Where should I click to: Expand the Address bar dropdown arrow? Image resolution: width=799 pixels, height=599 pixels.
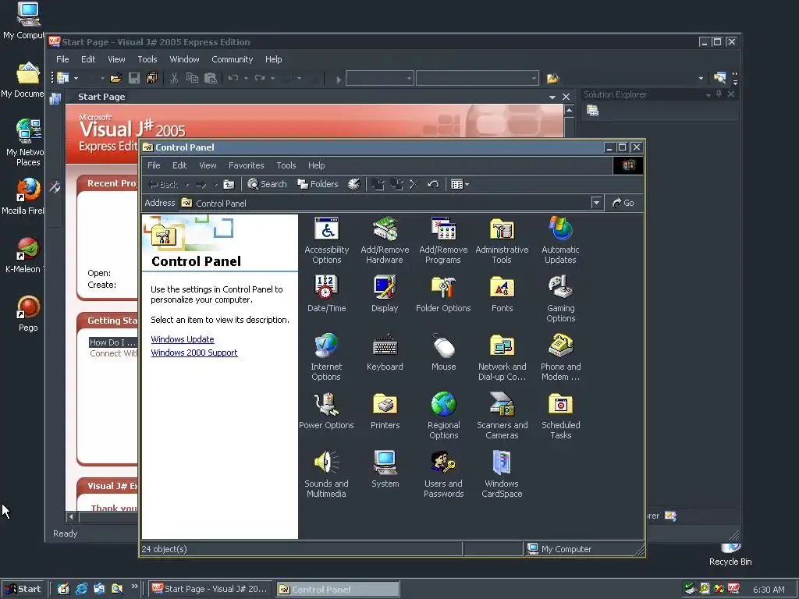click(596, 203)
